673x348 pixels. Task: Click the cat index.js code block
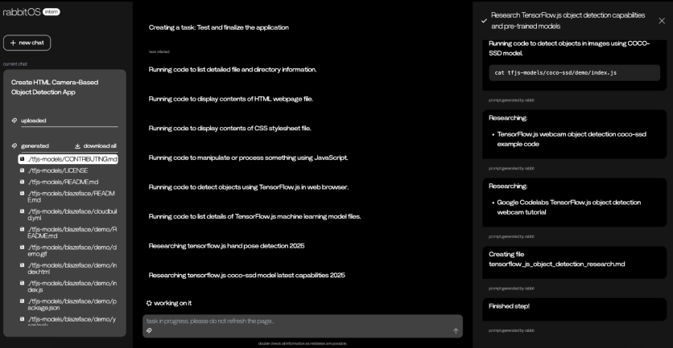click(x=574, y=72)
